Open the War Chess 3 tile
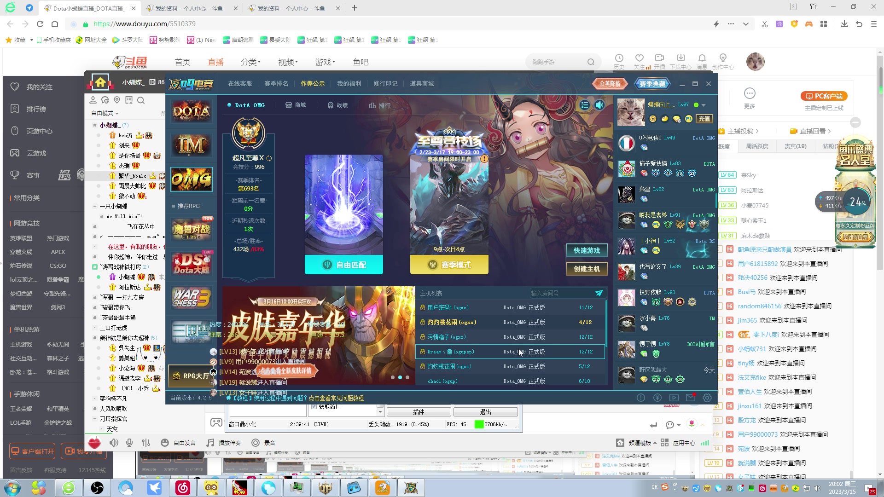The width and height of the screenshot is (884, 497). (x=192, y=297)
